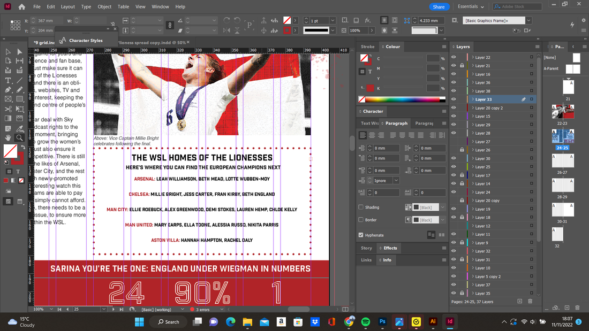The height and width of the screenshot is (331, 589).
Task: Open the Essentials workspace dropdown
Action: point(471,7)
